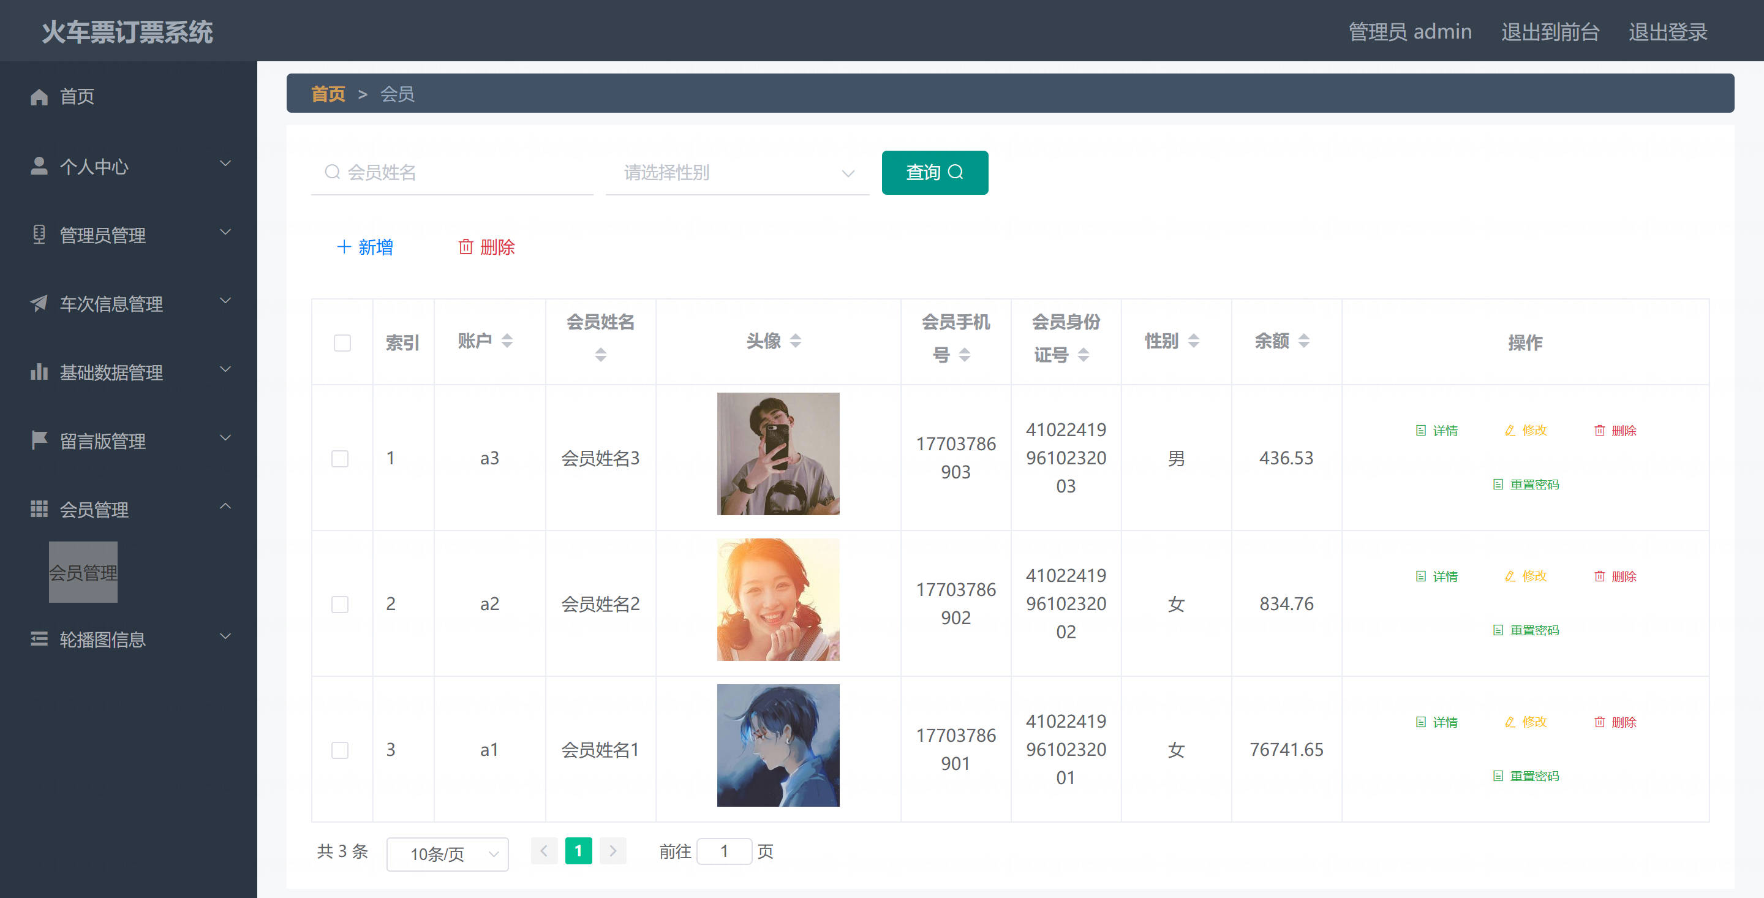This screenshot has height=898, width=1764.
Task: Sort by 账户 column arrows
Action: click(x=507, y=341)
